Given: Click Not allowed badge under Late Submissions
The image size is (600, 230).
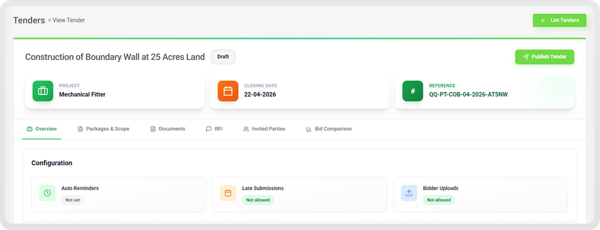Looking at the screenshot, I should 258,200.
